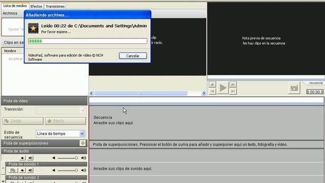Viewport: 325px width, 183px height.
Task: Mute the main Pista de audio speaker button
Action: (30, 158)
